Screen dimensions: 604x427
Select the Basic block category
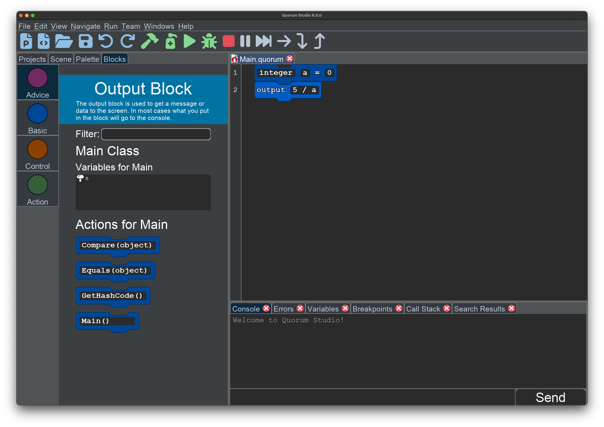[x=37, y=118]
